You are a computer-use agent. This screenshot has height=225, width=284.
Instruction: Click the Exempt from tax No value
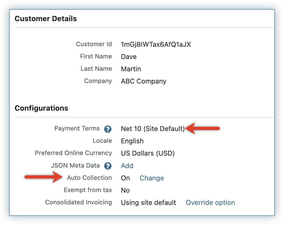[x=125, y=190]
